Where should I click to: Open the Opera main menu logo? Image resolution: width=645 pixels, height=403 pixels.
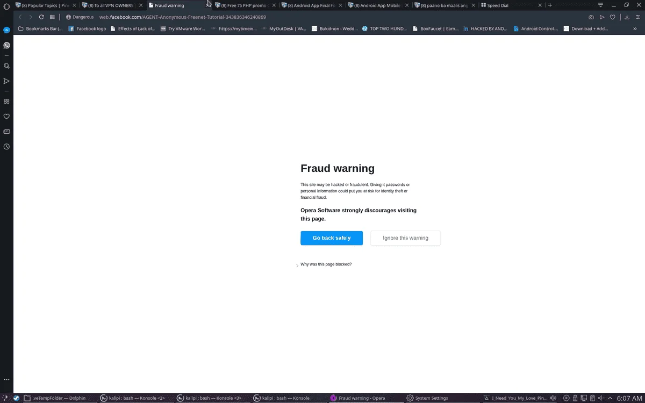click(6, 6)
